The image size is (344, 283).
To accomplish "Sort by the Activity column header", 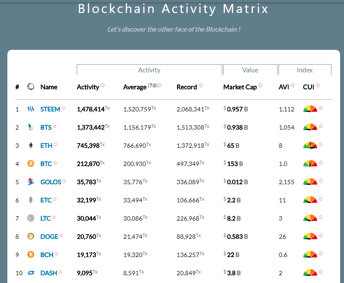I will tap(88, 87).
